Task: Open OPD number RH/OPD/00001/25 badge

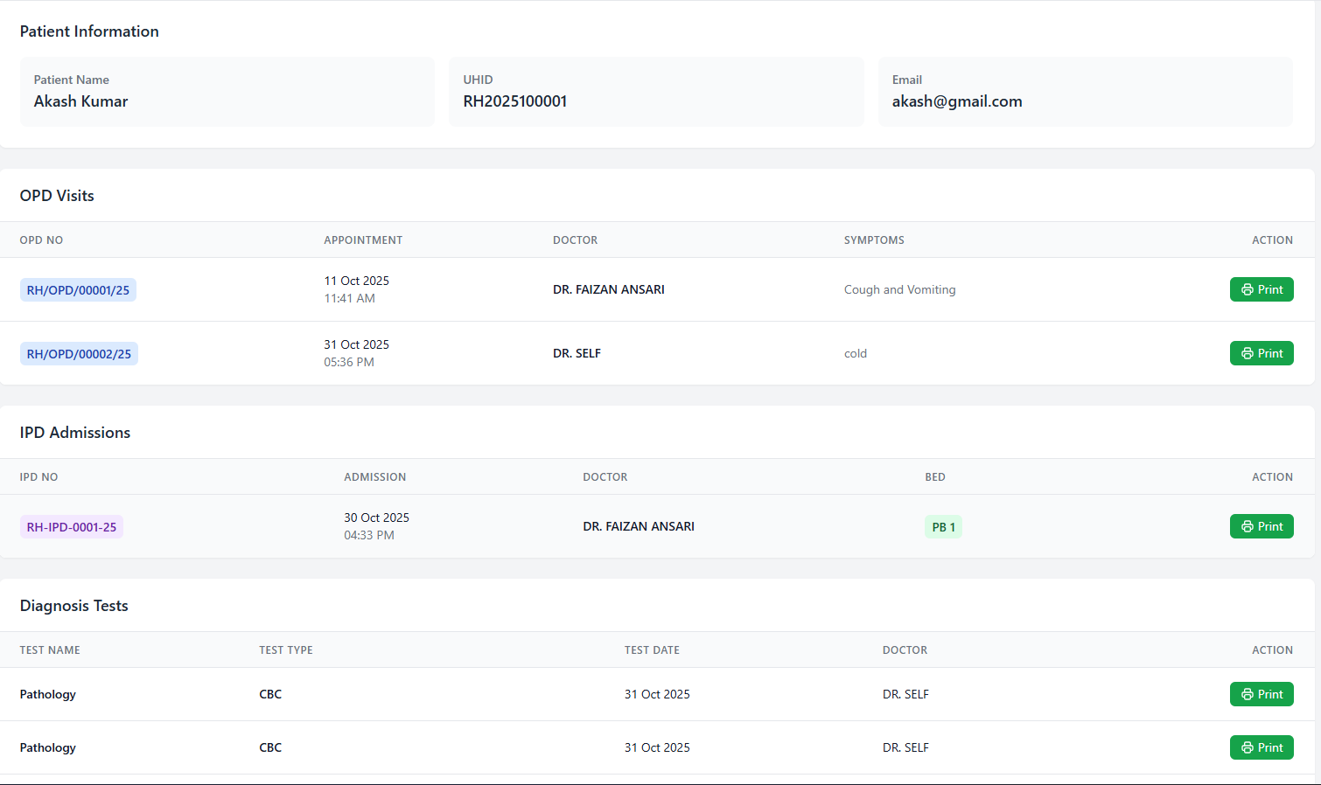Action: tap(78, 290)
